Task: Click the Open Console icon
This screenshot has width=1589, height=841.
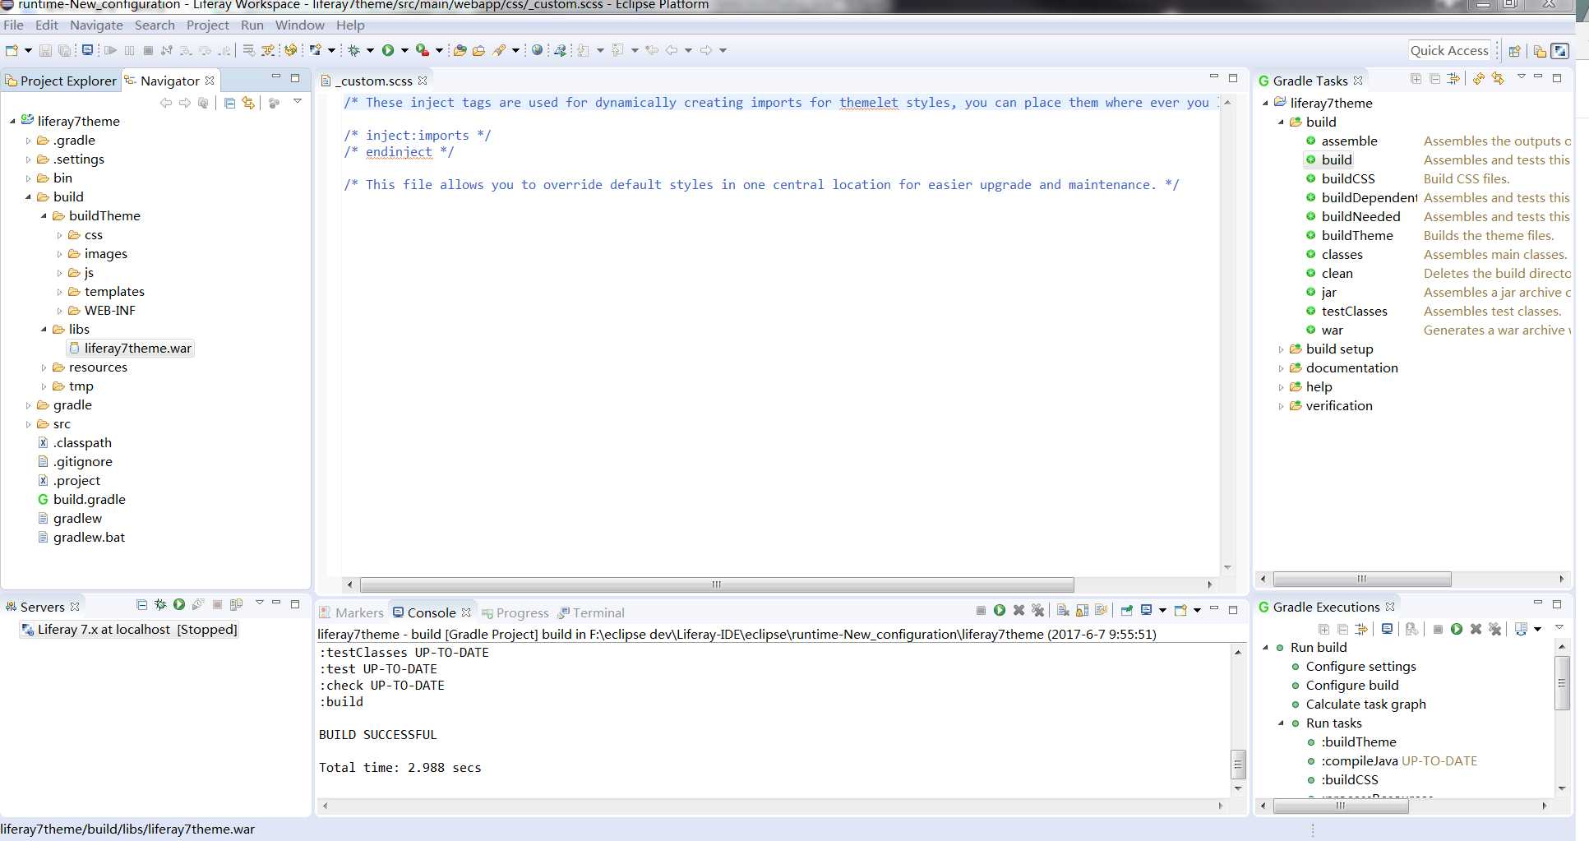Action: coord(1181,610)
